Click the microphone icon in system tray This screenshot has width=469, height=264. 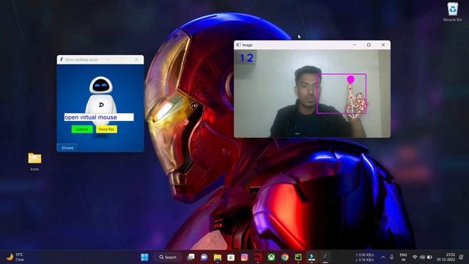[x=391, y=257]
